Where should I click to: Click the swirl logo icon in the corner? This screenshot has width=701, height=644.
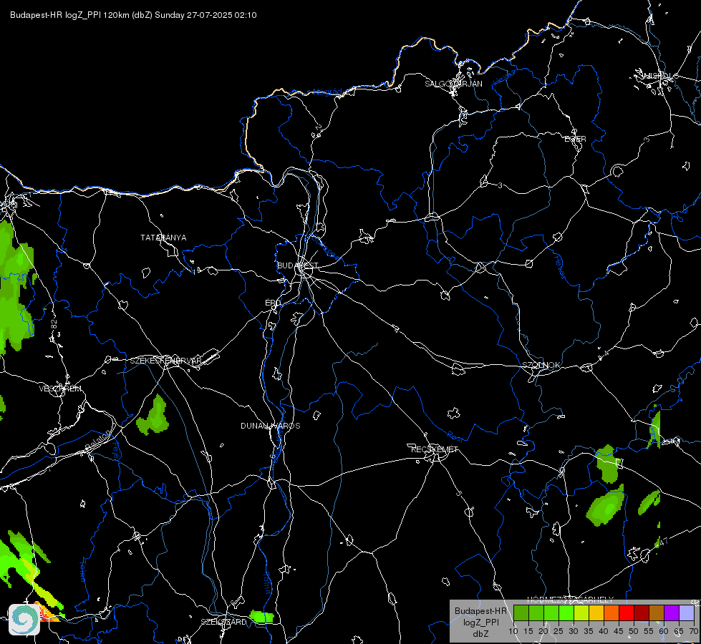tap(24, 620)
